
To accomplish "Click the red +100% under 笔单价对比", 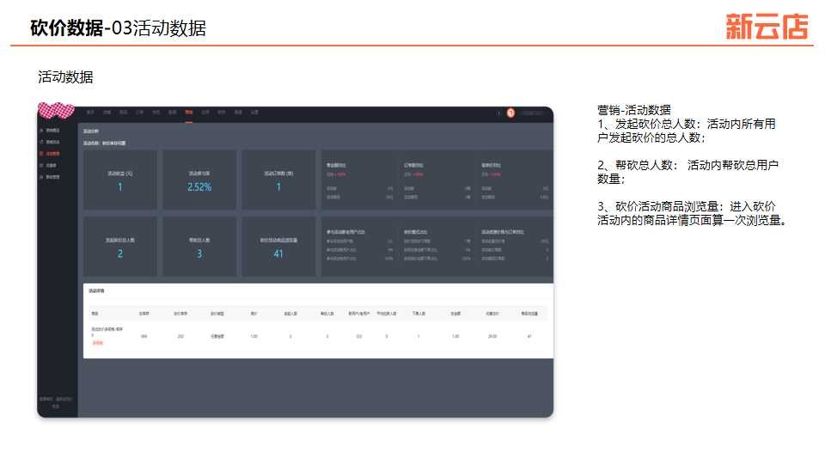I will [x=495, y=174].
